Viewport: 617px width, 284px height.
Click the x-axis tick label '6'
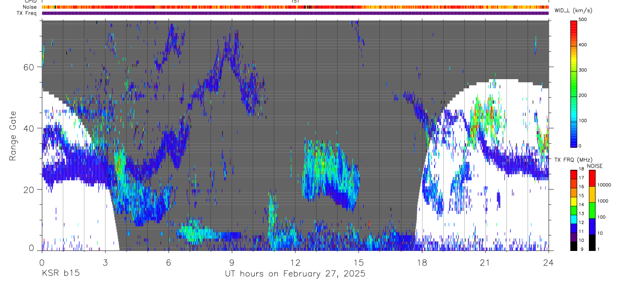click(x=168, y=261)
